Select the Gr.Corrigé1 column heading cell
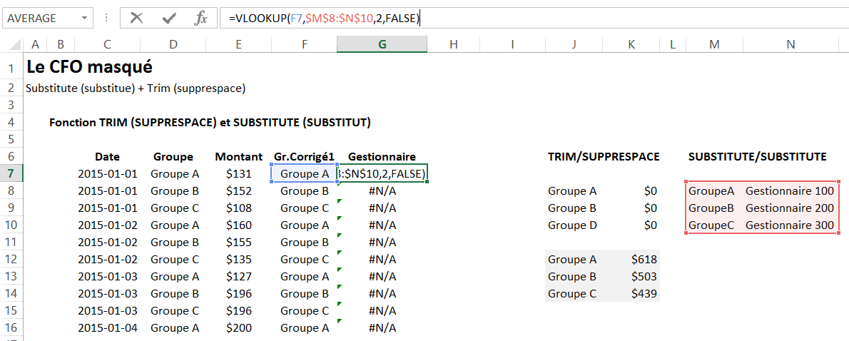This screenshot has width=849, height=341. pyautogui.click(x=304, y=157)
